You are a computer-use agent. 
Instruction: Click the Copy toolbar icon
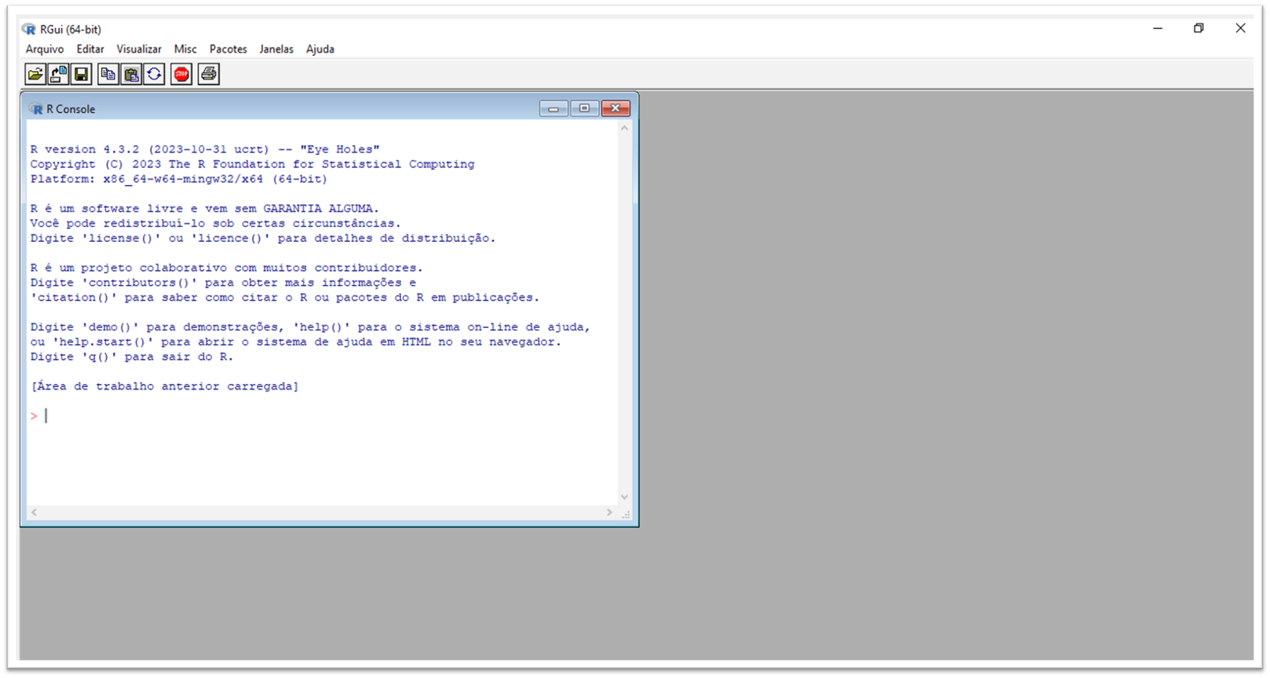click(x=108, y=74)
